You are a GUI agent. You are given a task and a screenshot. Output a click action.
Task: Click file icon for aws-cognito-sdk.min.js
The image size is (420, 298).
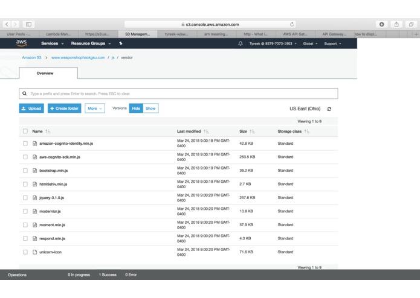(35, 157)
